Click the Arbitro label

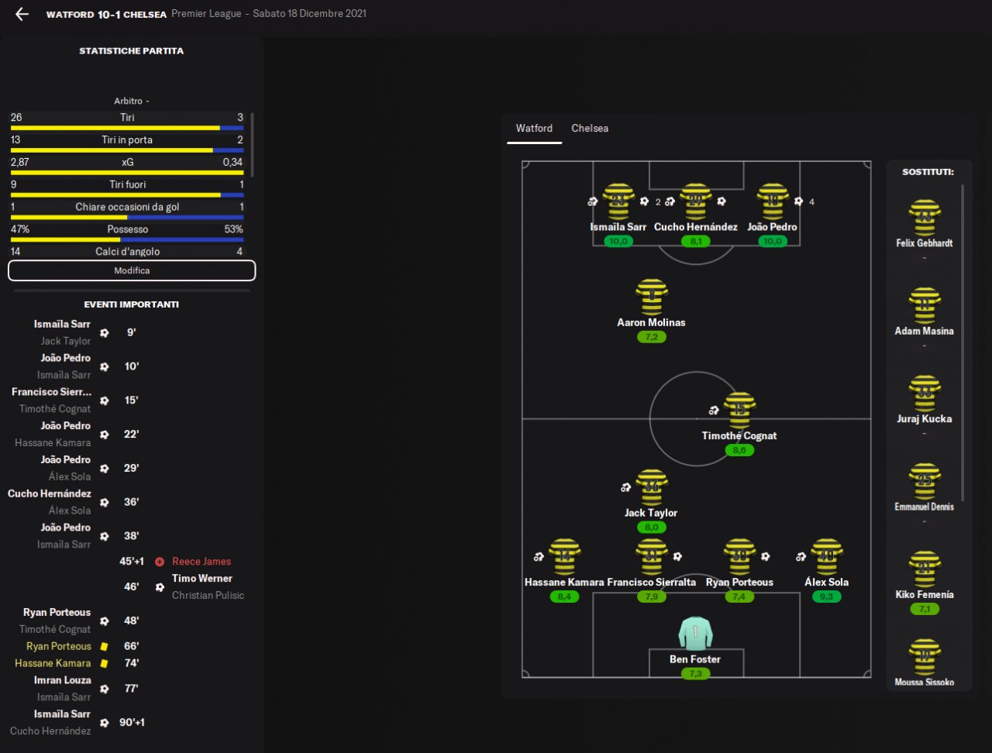132,101
